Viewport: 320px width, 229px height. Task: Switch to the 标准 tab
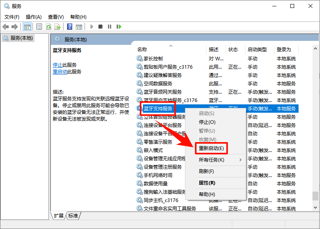tap(73, 216)
